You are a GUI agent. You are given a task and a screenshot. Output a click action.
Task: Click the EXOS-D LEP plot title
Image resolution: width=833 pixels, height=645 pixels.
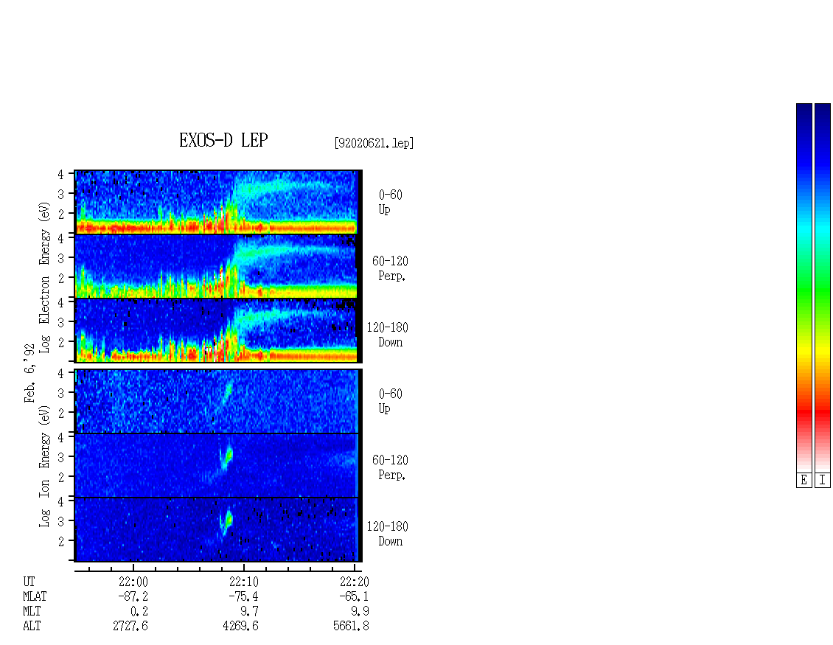coord(223,140)
